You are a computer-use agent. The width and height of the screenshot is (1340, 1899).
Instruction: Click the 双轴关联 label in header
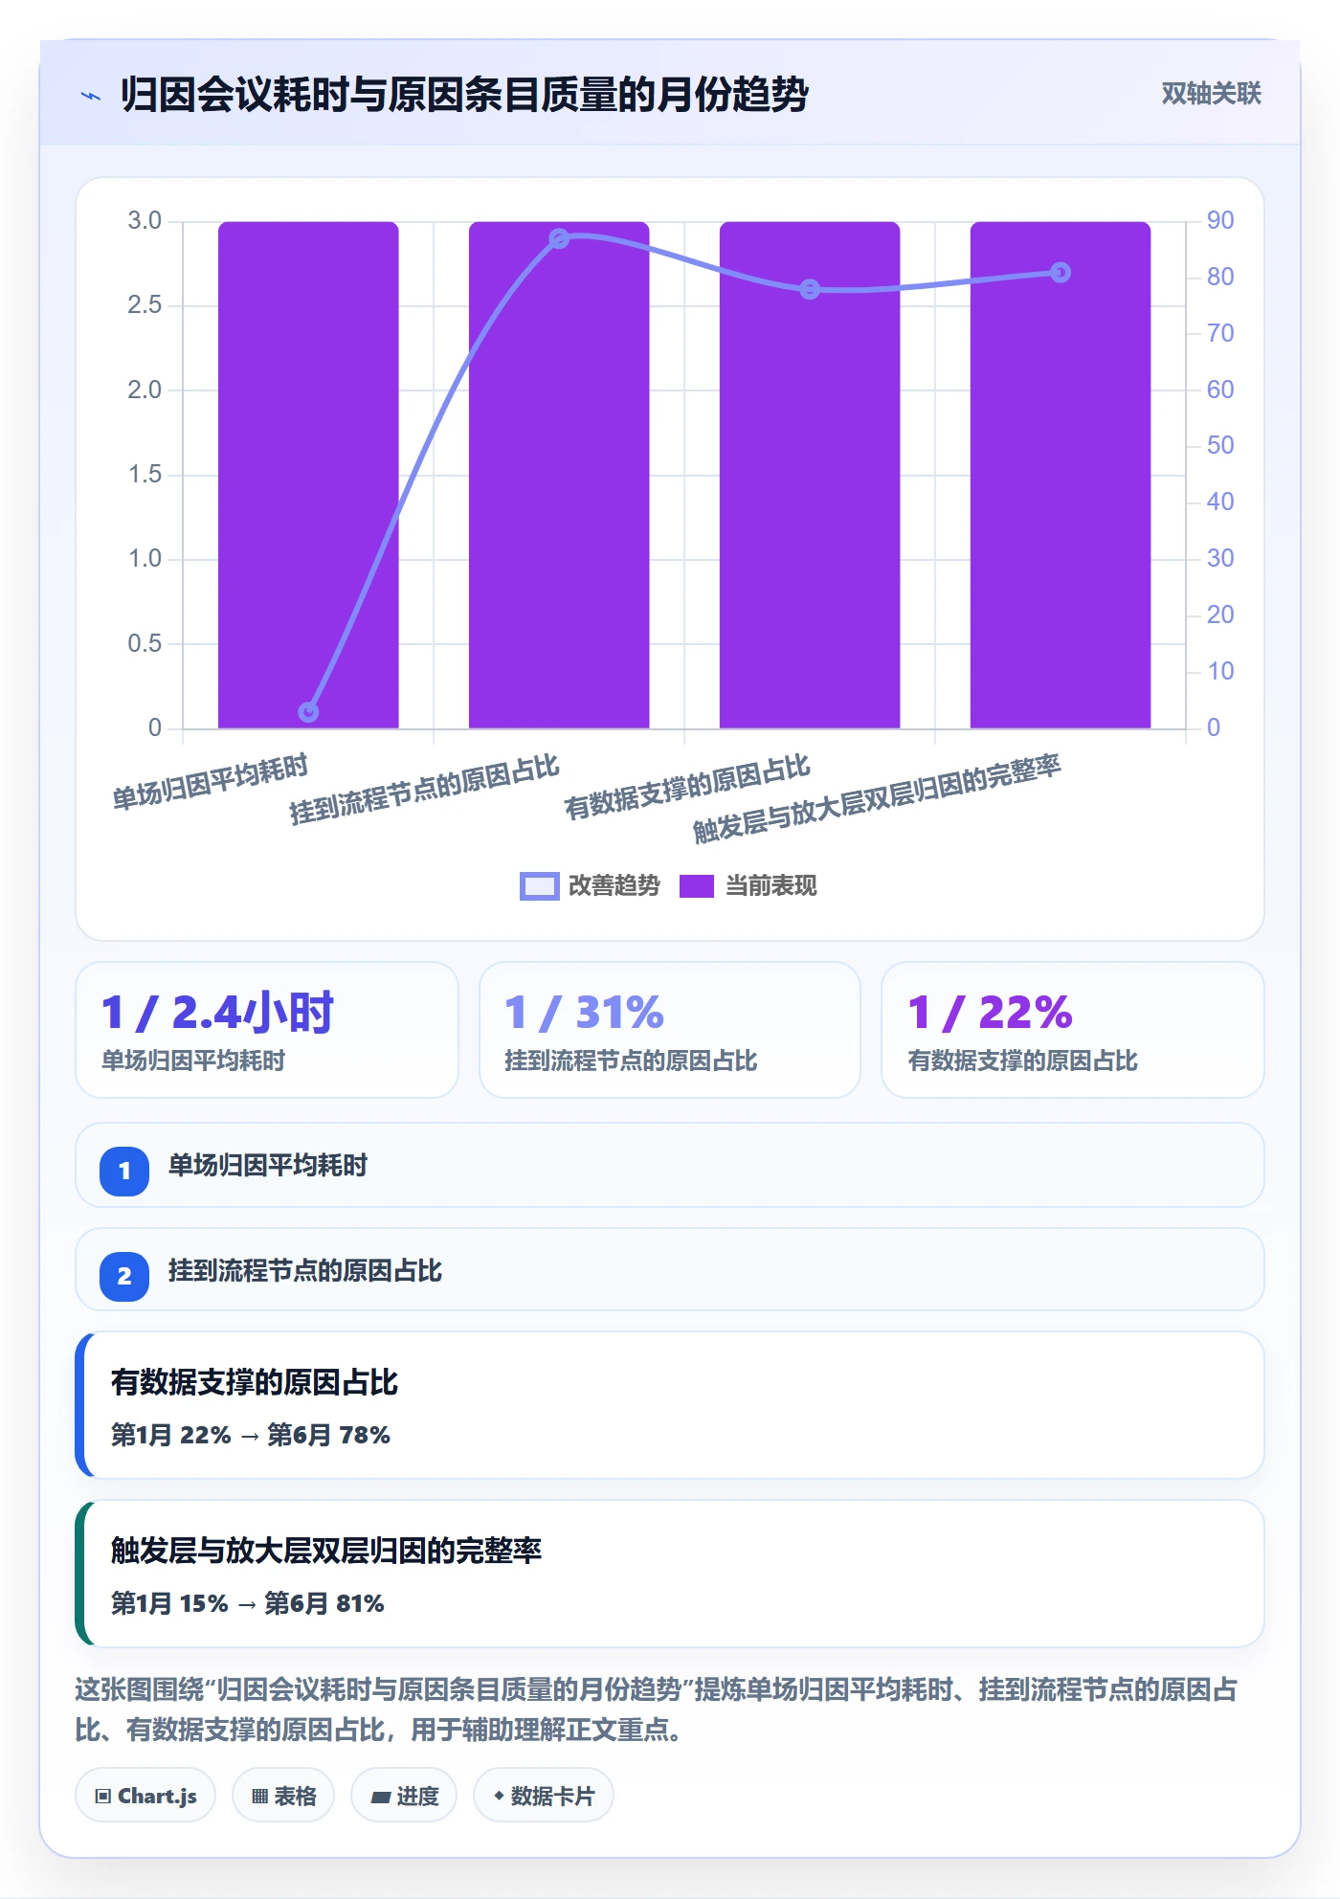coord(1211,94)
